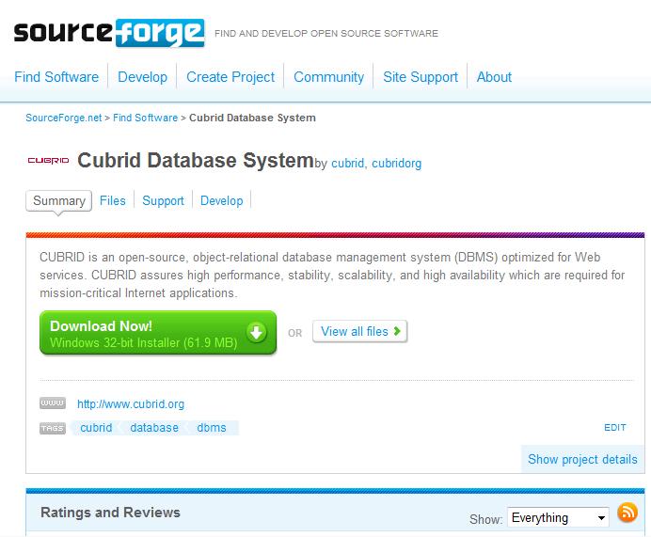Open Create Project menu

(230, 77)
